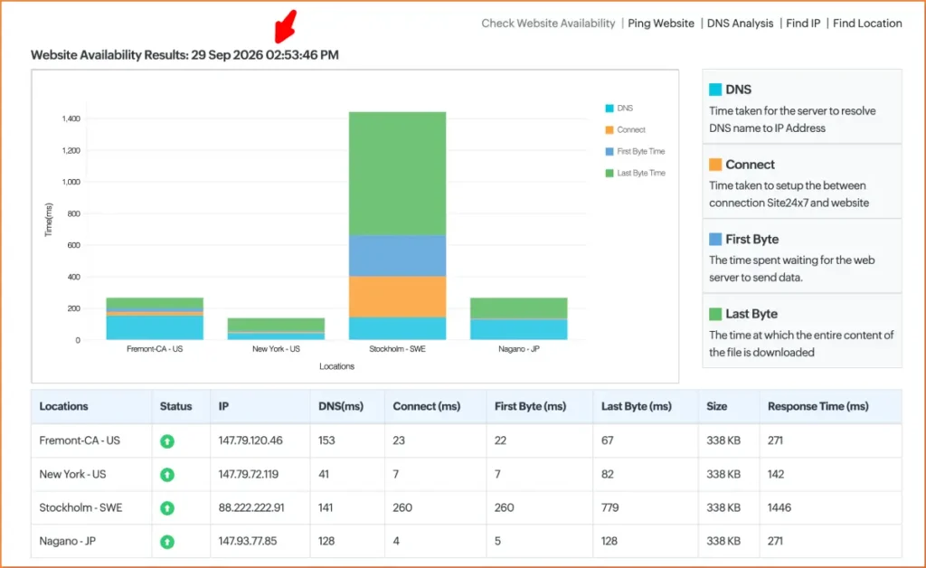This screenshot has height=568, width=926.
Task: Click DNS value 153 for Fremont
Action: (x=326, y=440)
